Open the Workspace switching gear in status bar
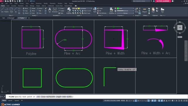This screenshot has width=188, height=106. (172, 101)
